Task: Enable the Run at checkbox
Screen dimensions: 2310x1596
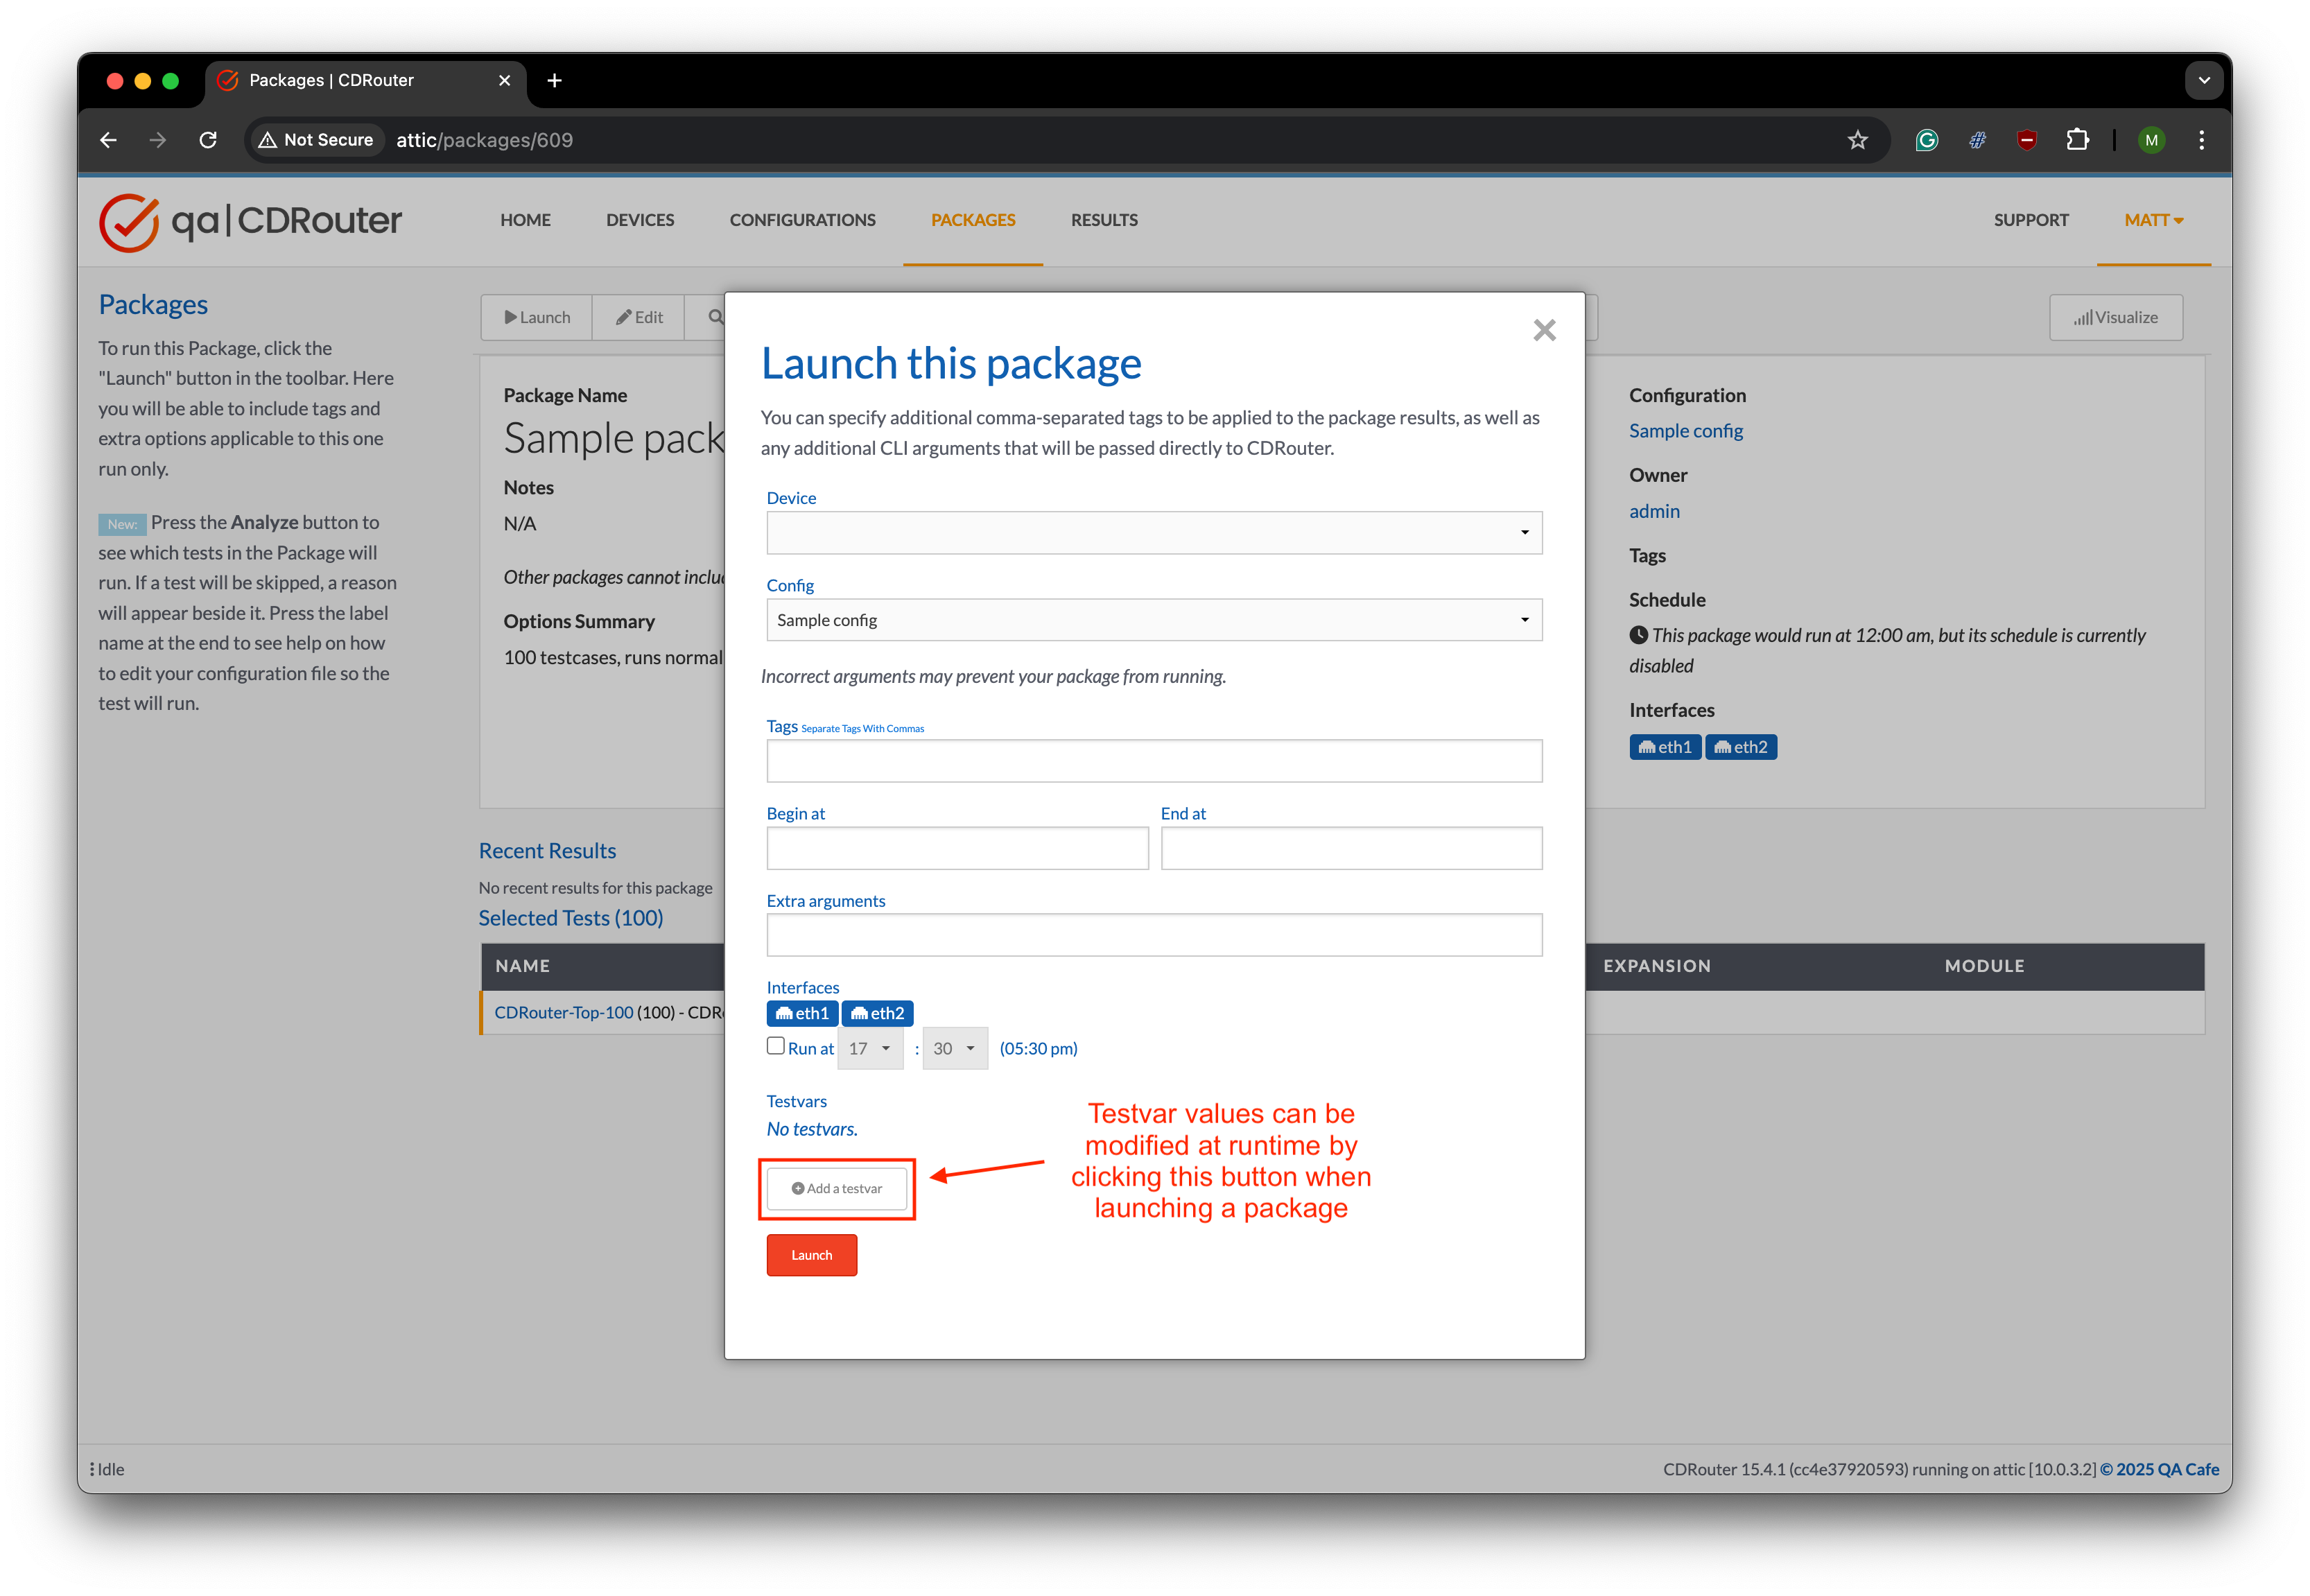Action: point(775,1046)
